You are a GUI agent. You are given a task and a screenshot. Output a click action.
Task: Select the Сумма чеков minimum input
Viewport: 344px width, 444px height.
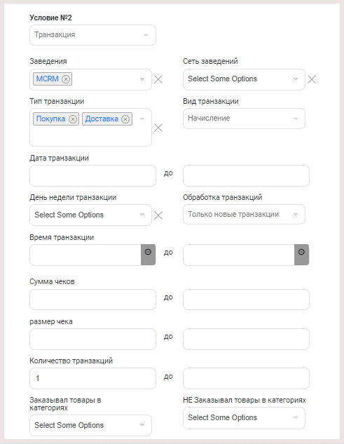pos(92,300)
